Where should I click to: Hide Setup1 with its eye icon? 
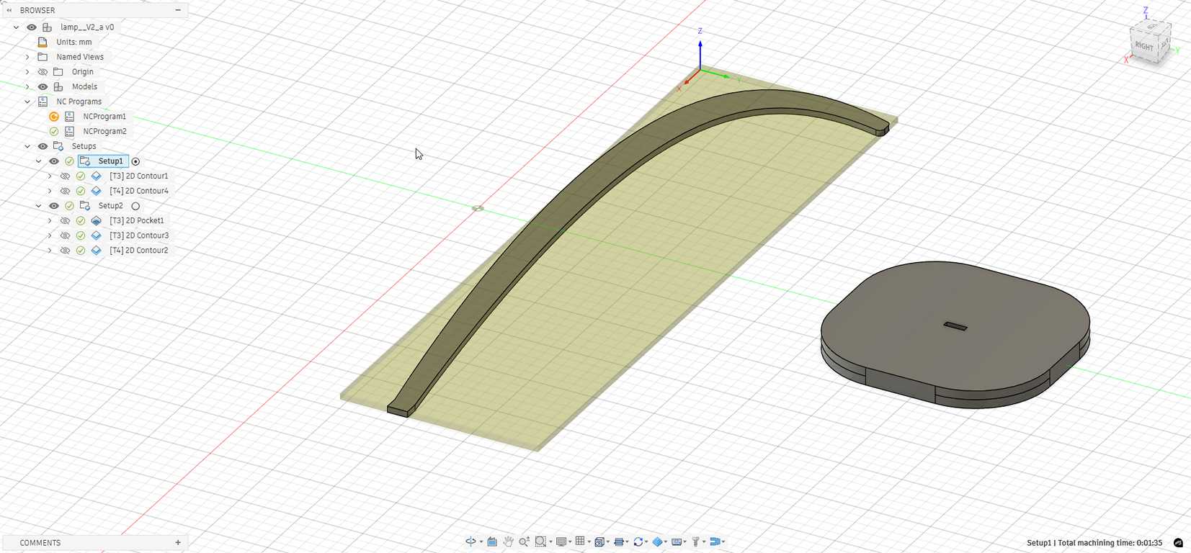click(54, 161)
